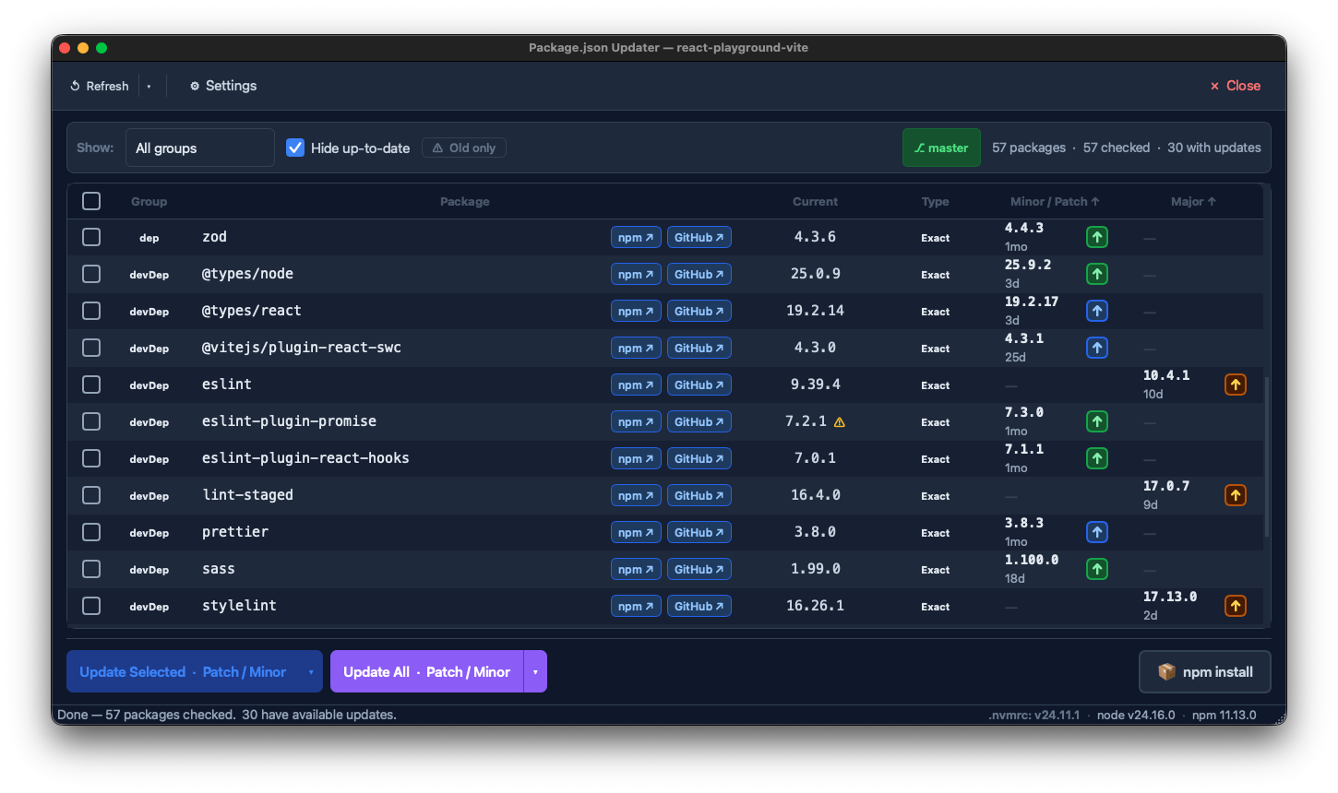Open Update All dropdown arrow

click(535, 672)
